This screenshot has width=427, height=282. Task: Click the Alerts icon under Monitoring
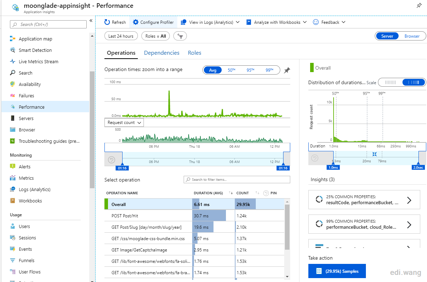13,167
